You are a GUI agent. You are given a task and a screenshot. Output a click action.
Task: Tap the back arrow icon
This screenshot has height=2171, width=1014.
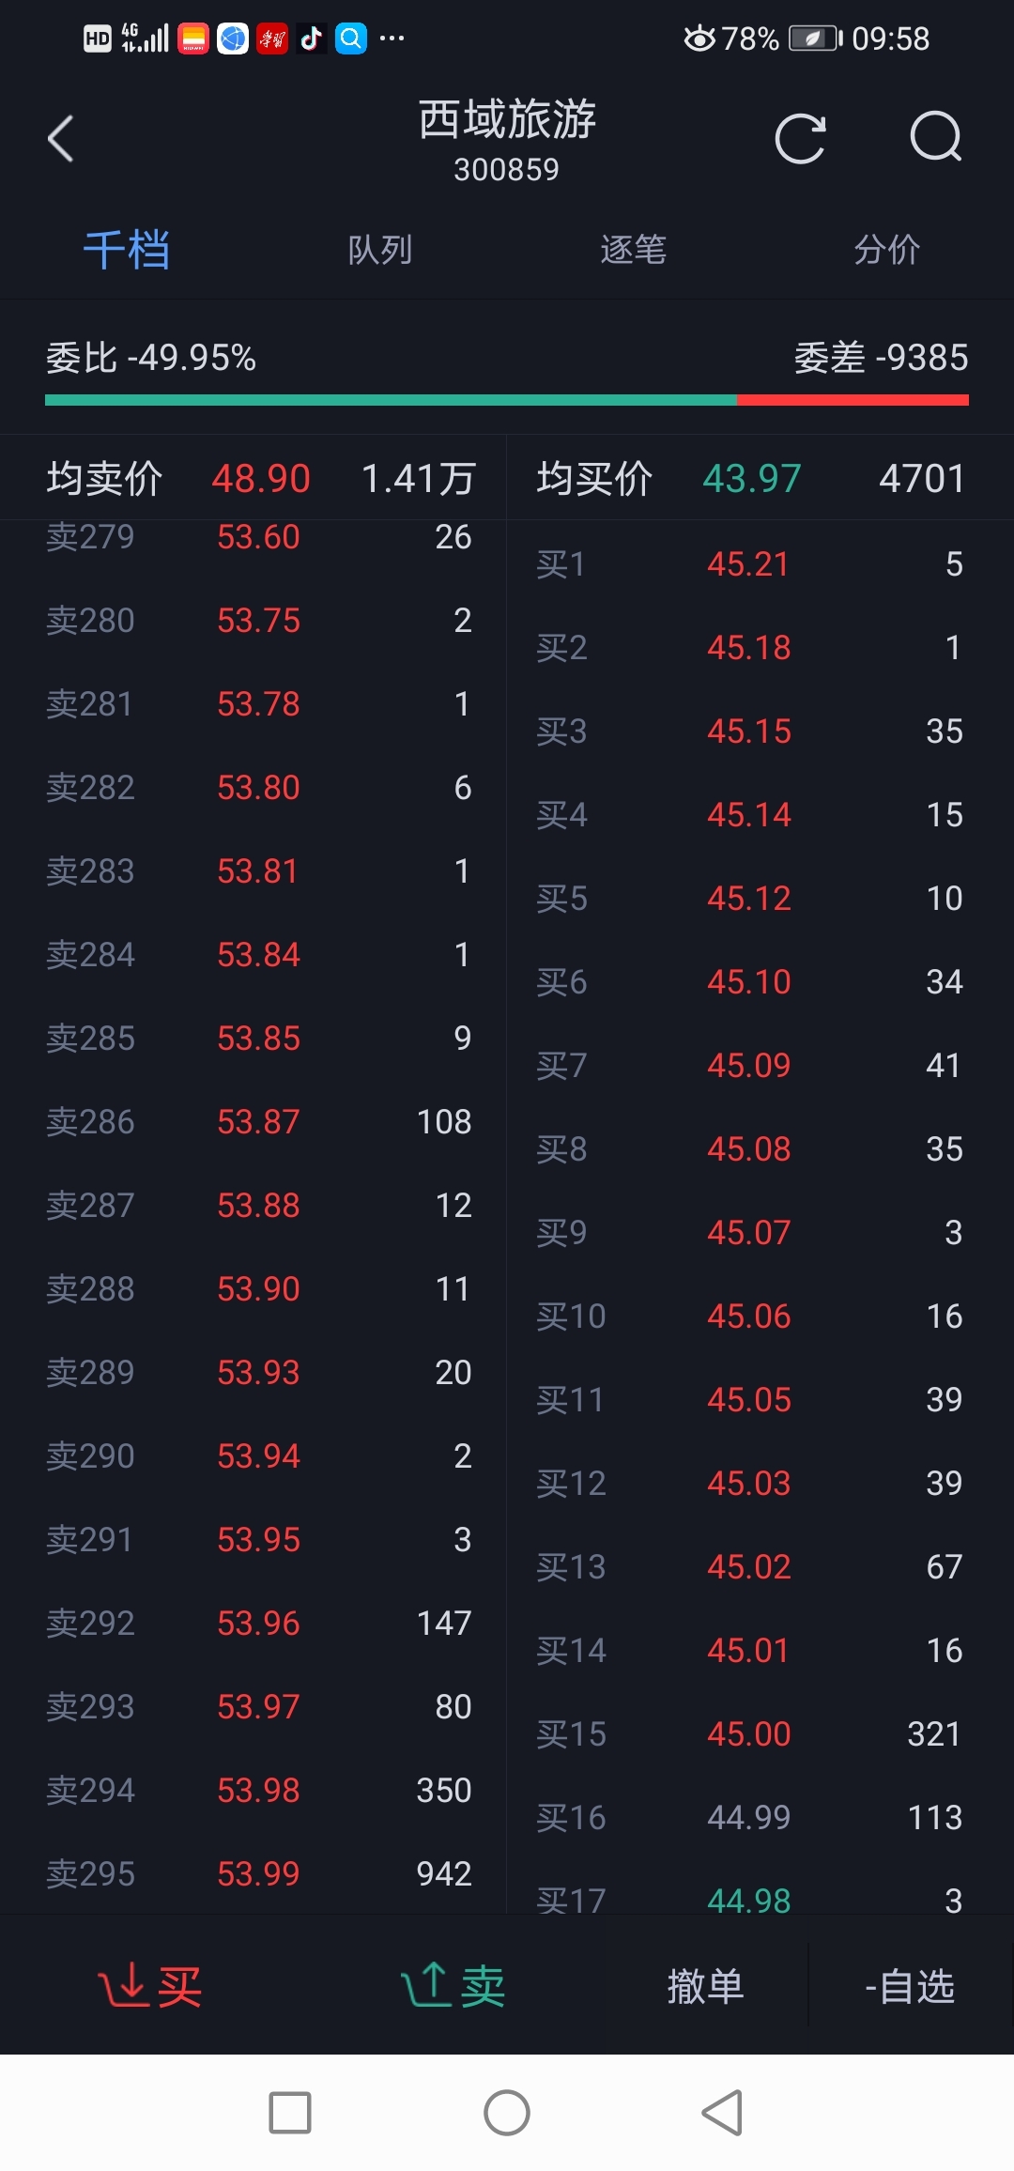[x=61, y=139]
